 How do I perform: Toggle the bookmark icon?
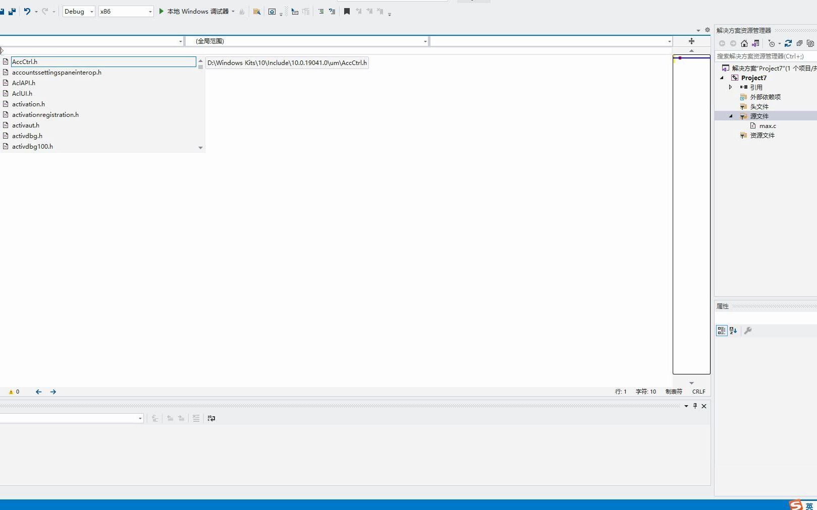(x=347, y=11)
